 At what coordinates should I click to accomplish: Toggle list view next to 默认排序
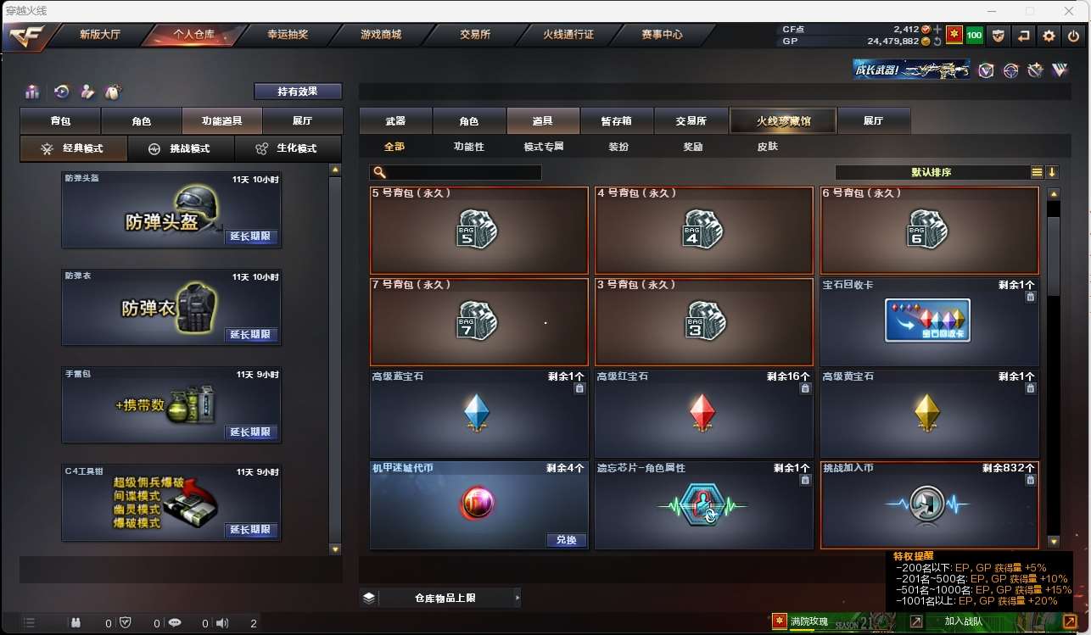point(1037,172)
